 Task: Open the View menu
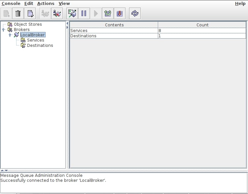tap(64, 4)
